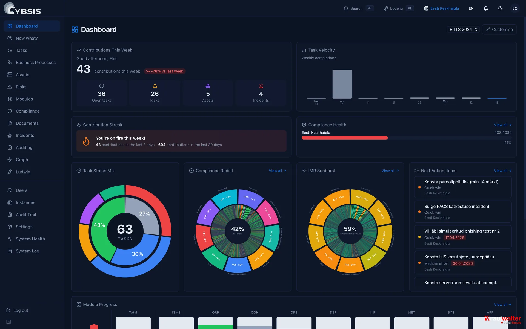Image resolution: width=526 pixels, height=329 pixels.
Task: Switch language with EN button
Action: point(471,8)
